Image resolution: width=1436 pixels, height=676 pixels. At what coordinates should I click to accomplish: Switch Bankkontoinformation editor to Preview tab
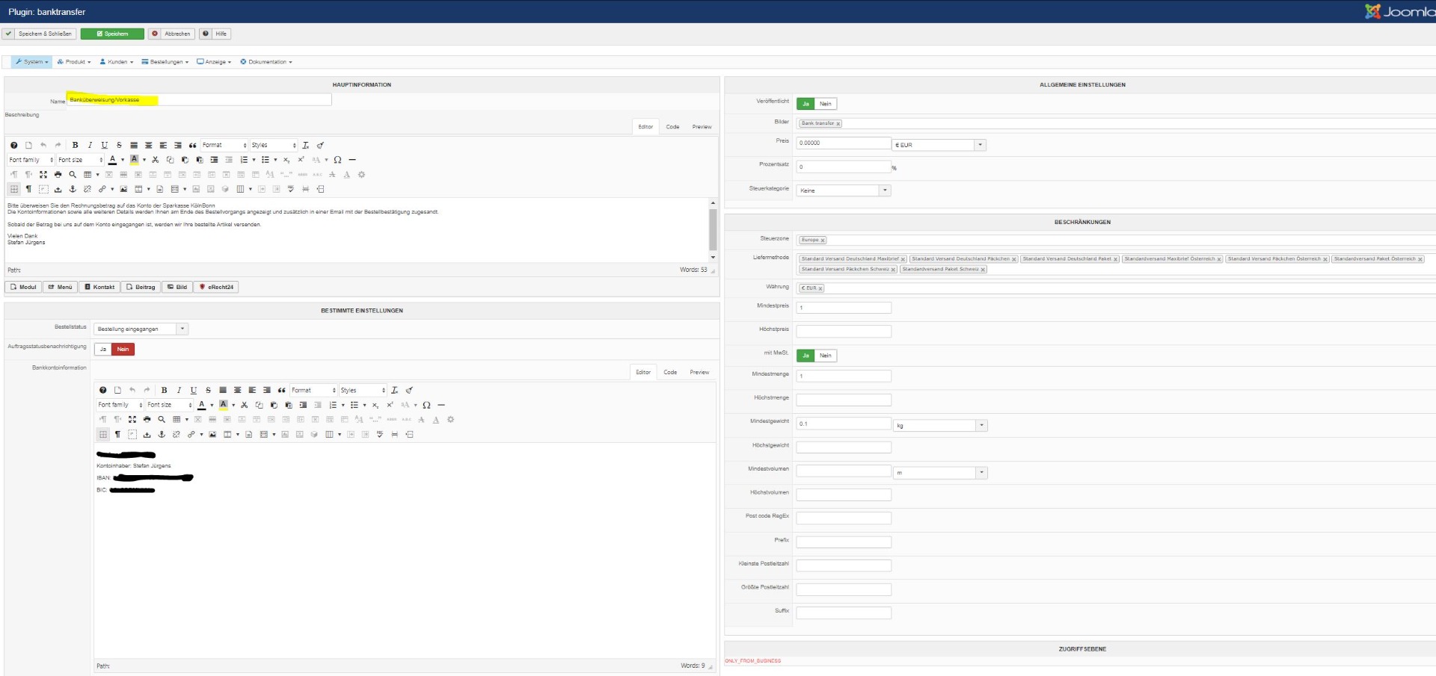(700, 372)
